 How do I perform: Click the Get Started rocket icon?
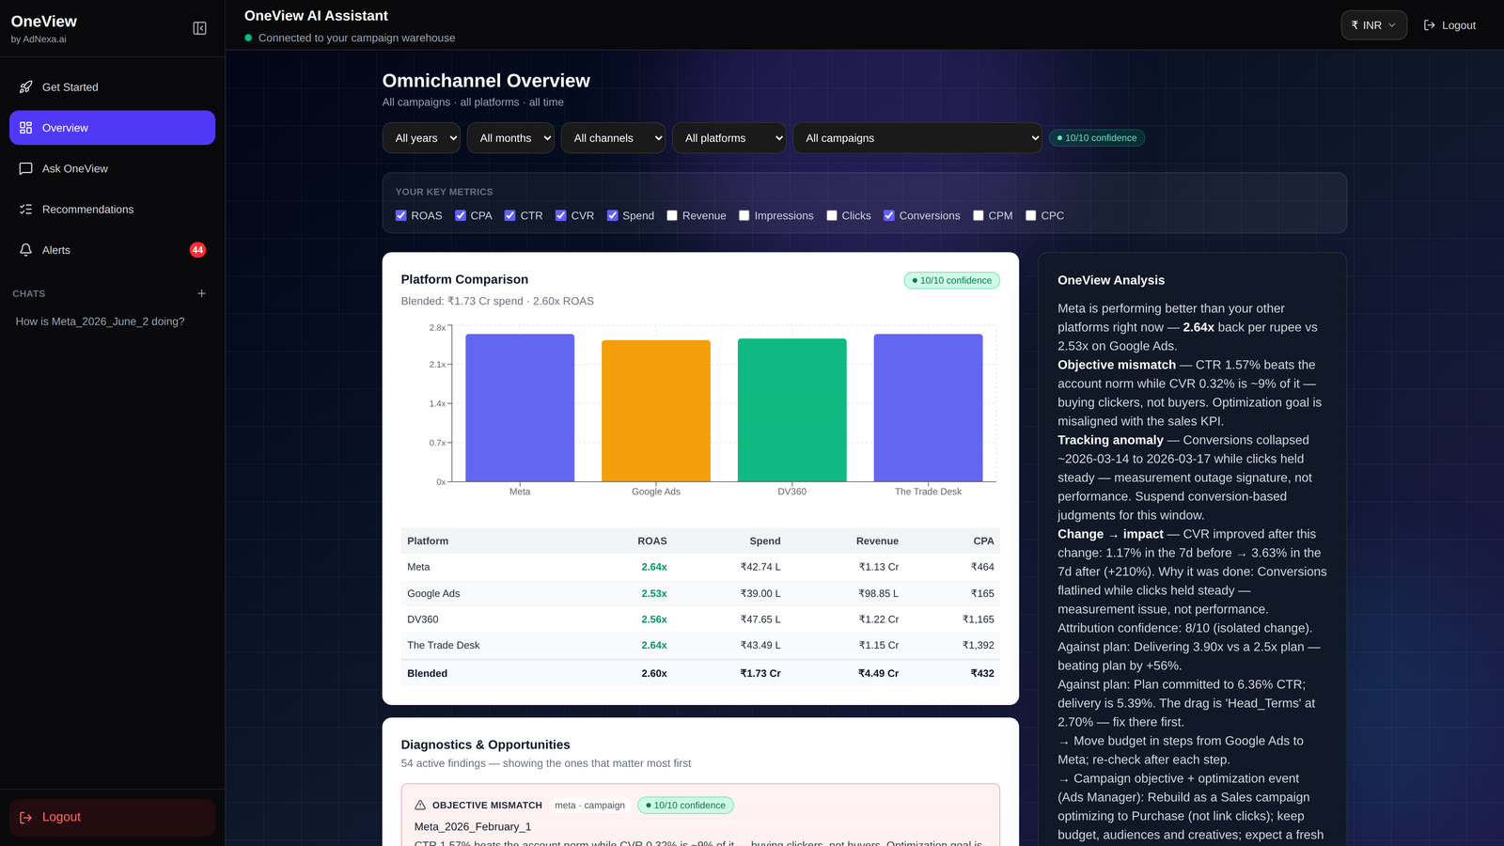pos(25,86)
